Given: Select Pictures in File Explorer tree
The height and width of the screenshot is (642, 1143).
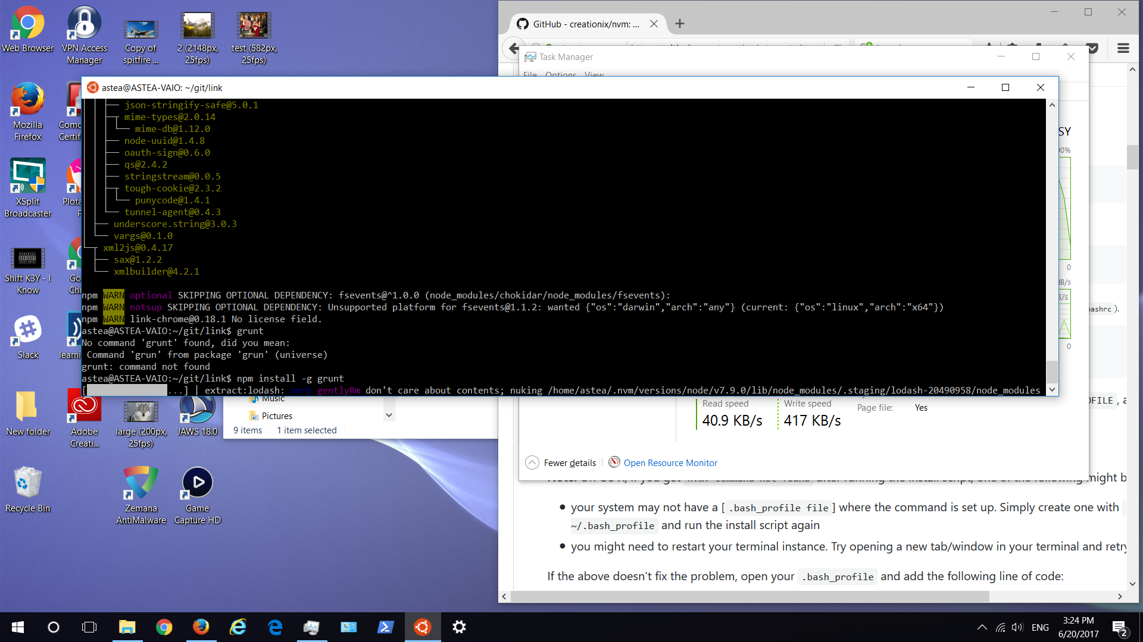Looking at the screenshot, I should click(x=277, y=416).
